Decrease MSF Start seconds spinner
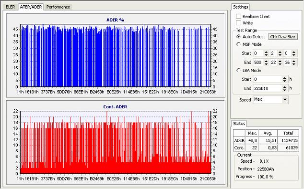The image size is (304, 189). coord(280,55)
